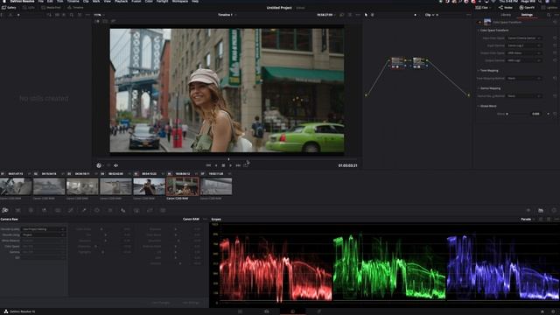Toggle the highlight mode above viewer
The width and height of the screenshot is (560, 315).
[x=113, y=21]
